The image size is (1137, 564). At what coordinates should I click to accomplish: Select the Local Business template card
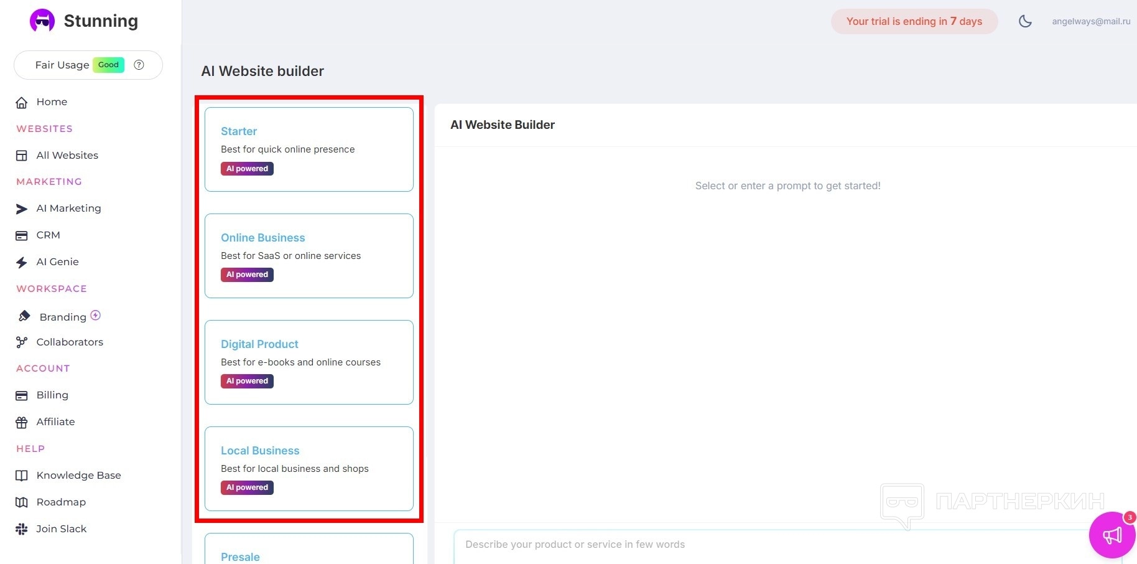(x=309, y=469)
